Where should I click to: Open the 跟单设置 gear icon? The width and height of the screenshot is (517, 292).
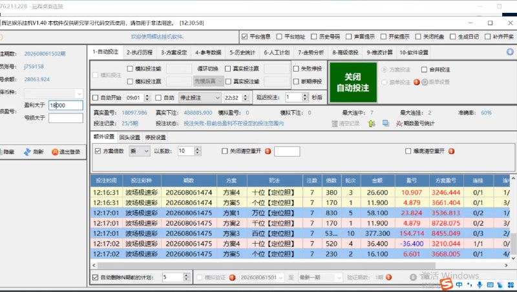[425, 82]
